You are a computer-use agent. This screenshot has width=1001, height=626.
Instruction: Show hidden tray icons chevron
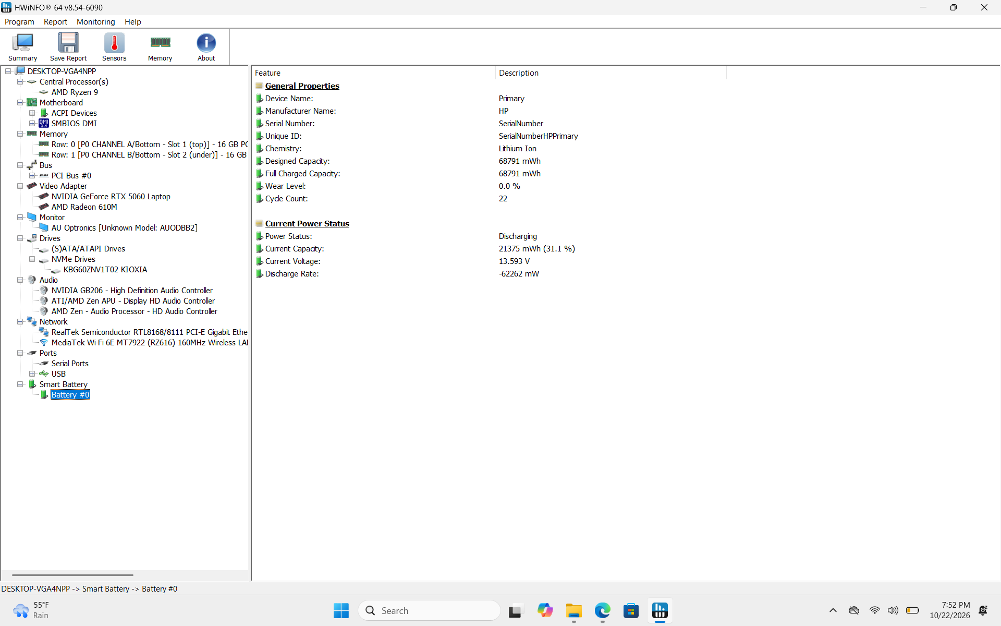[833, 610]
